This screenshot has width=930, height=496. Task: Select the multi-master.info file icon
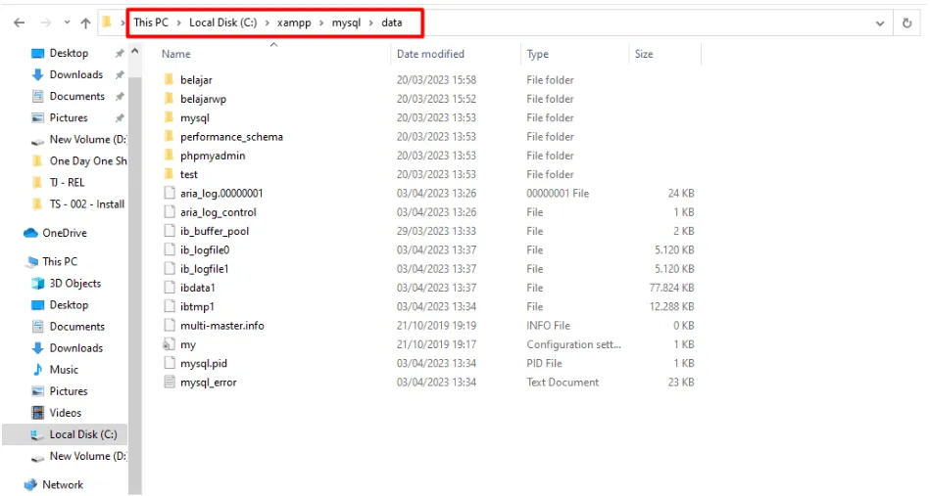click(x=170, y=326)
